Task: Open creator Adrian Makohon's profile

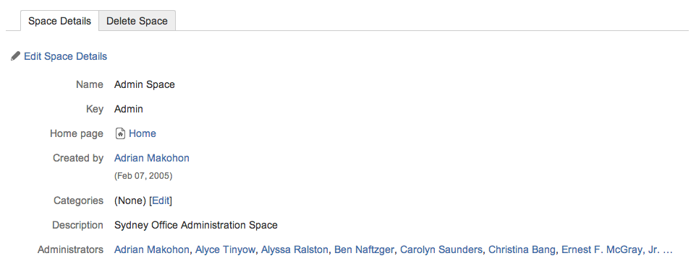Action: click(x=152, y=158)
